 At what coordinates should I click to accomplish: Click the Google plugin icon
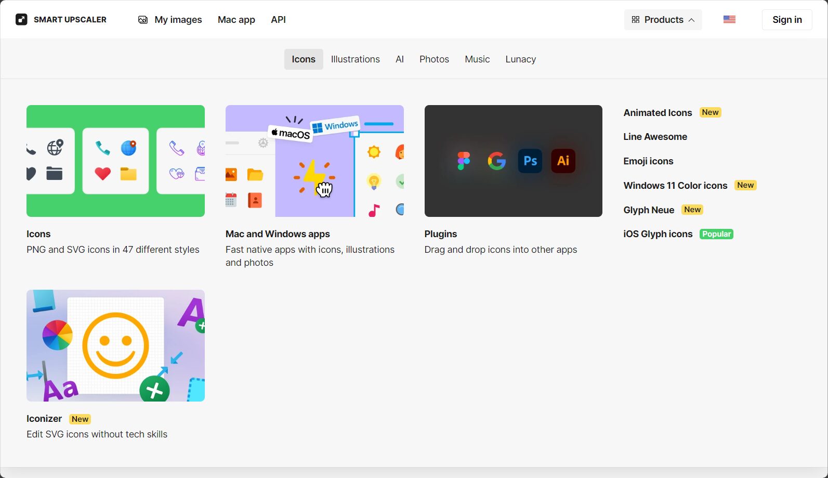(497, 161)
